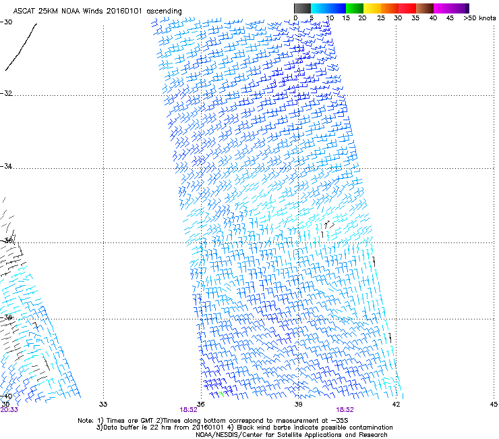Click the '20' label on the color scale
The image size is (499, 439).
[x=362, y=18]
